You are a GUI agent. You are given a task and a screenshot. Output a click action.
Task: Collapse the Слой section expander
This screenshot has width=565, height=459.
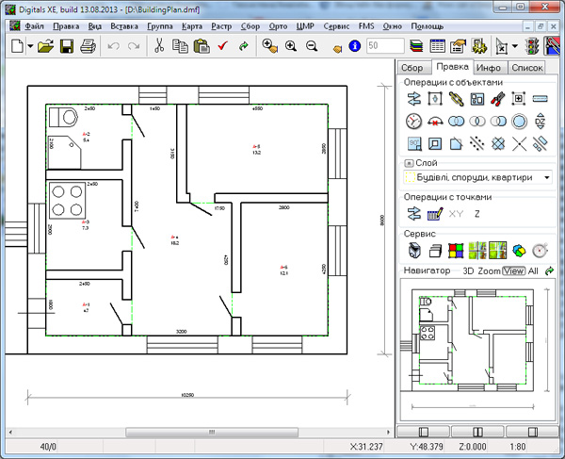point(408,162)
